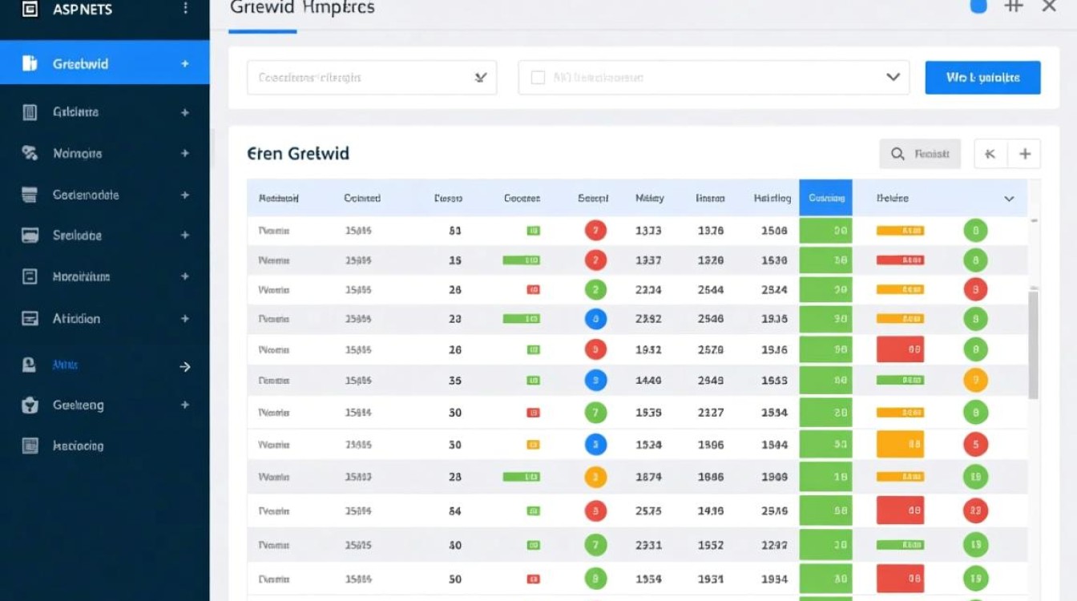Open the Srelodbe panel icon in sidebar

[33, 235]
